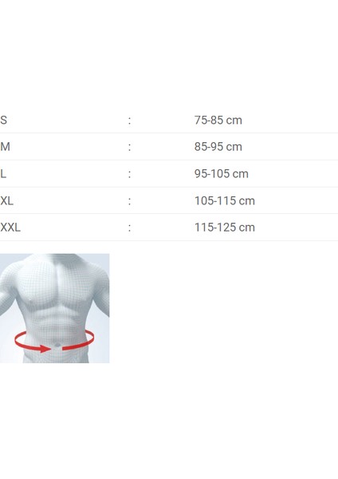Click the colon separator in the S row

tap(129, 121)
